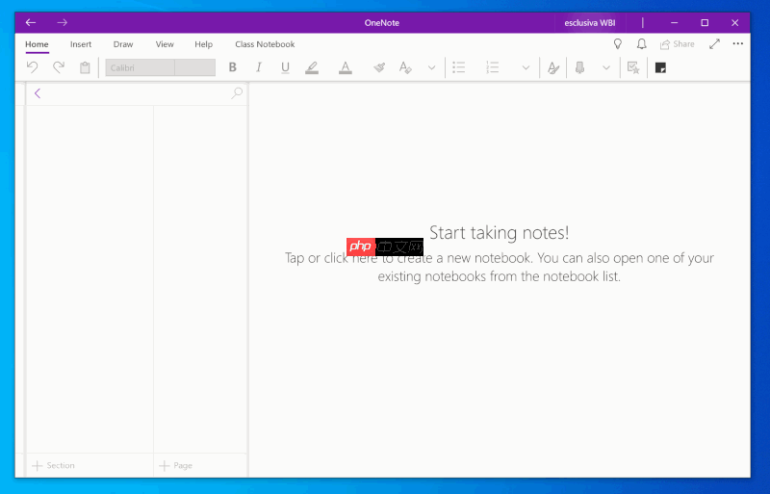This screenshot has height=494, width=770.
Task: Open the Insert tab
Action: point(81,44)
